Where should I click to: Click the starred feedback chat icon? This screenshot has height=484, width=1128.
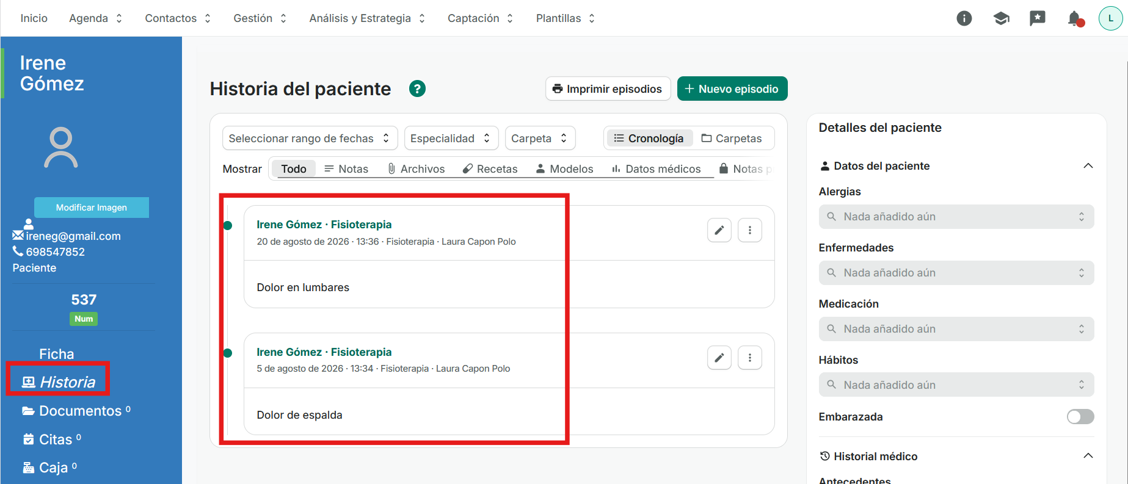(x=1038, y=18)
